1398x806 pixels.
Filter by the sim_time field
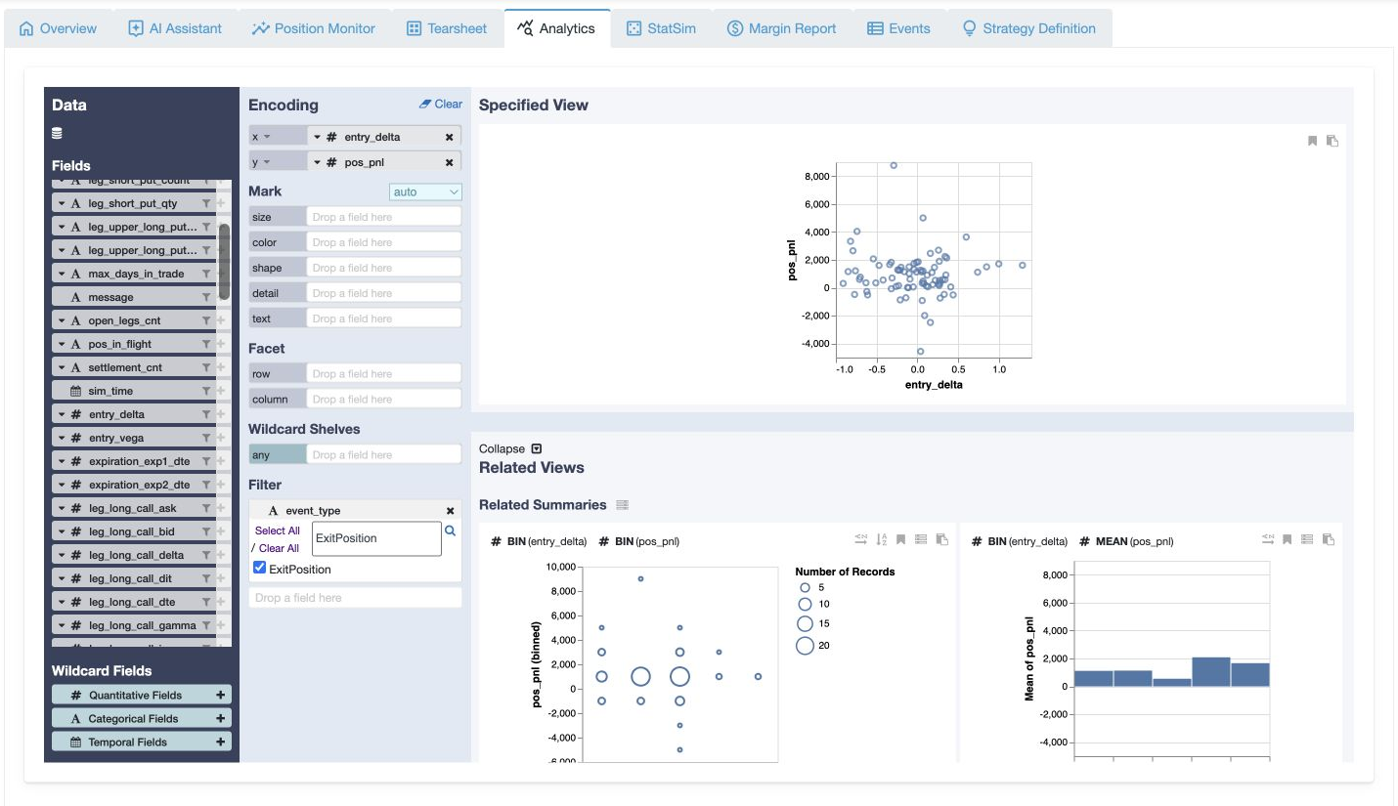coord(206,392)
